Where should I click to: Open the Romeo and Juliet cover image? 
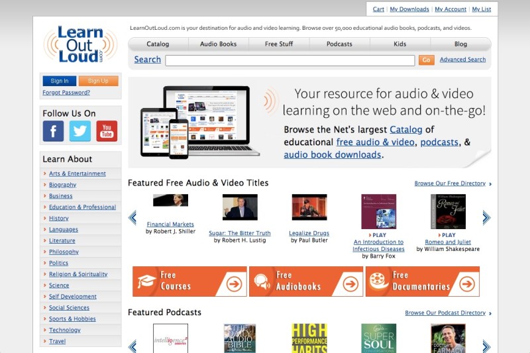click(x=449, y=212)
